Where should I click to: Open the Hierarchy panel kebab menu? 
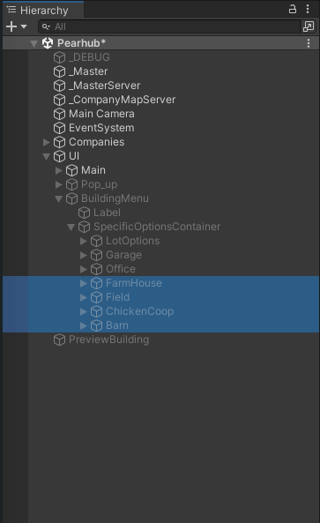308,9
